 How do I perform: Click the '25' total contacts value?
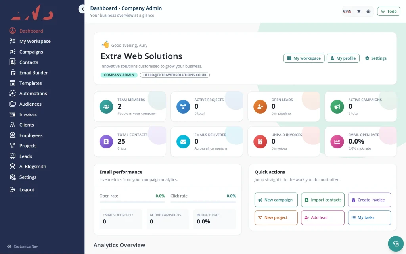click(x=121, y=141)
